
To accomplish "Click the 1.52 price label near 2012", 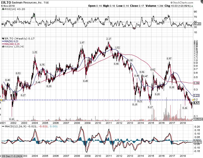I will tap(118, 47).
